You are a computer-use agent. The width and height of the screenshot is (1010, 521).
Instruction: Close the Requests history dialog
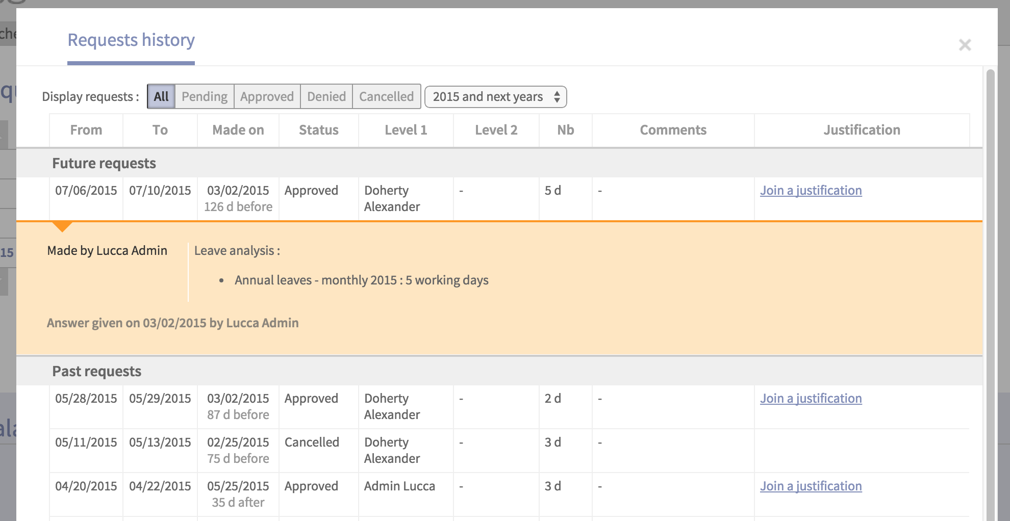[x=965, y=45]
